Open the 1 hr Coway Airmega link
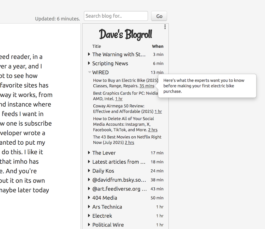 tap(158, 112)
